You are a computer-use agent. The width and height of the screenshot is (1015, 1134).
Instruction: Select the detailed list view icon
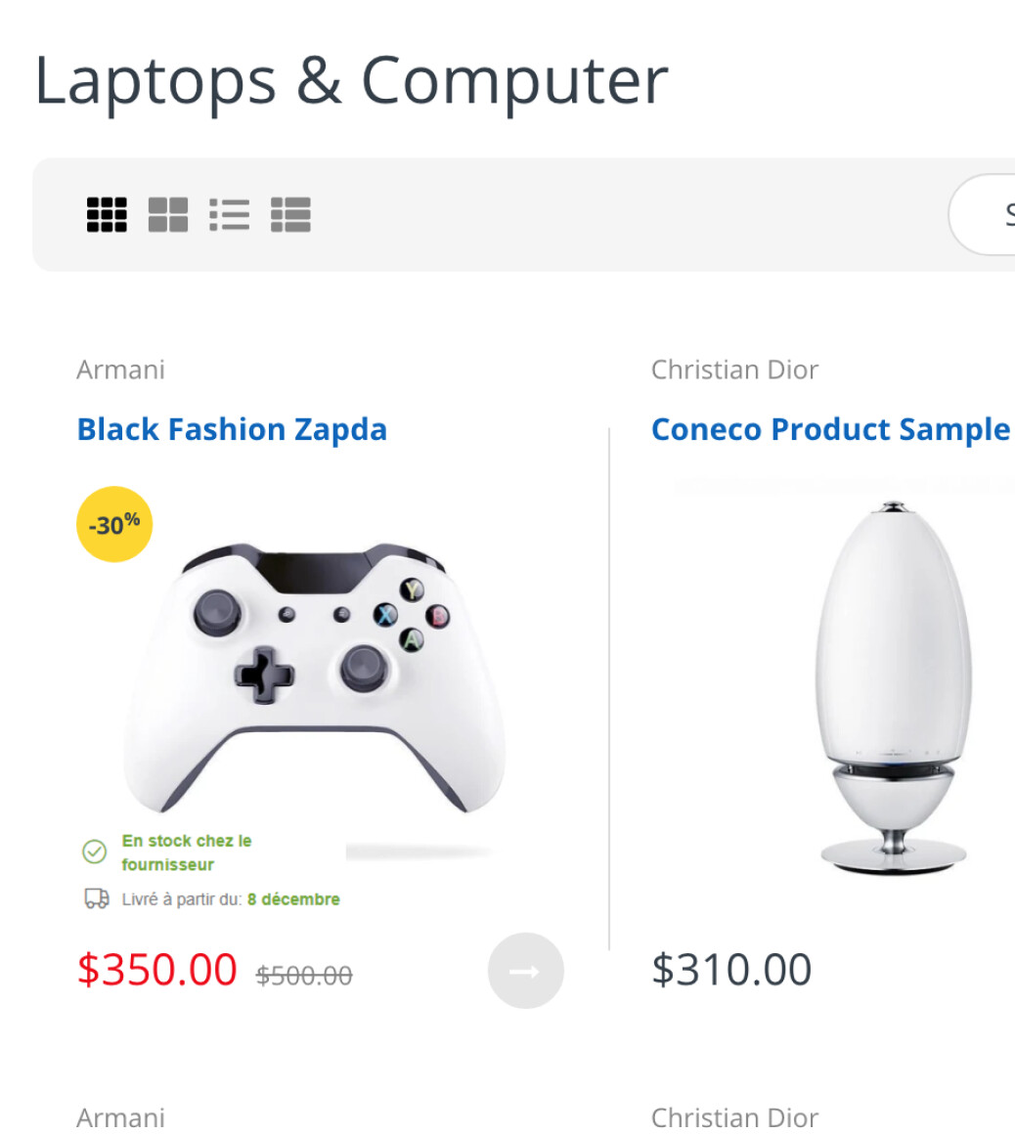click(x=290, y=214)
